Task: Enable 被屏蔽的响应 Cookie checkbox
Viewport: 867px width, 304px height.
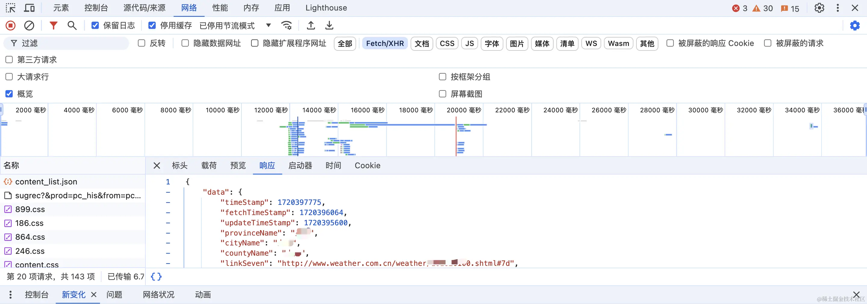Action: [x=670, y=43]
